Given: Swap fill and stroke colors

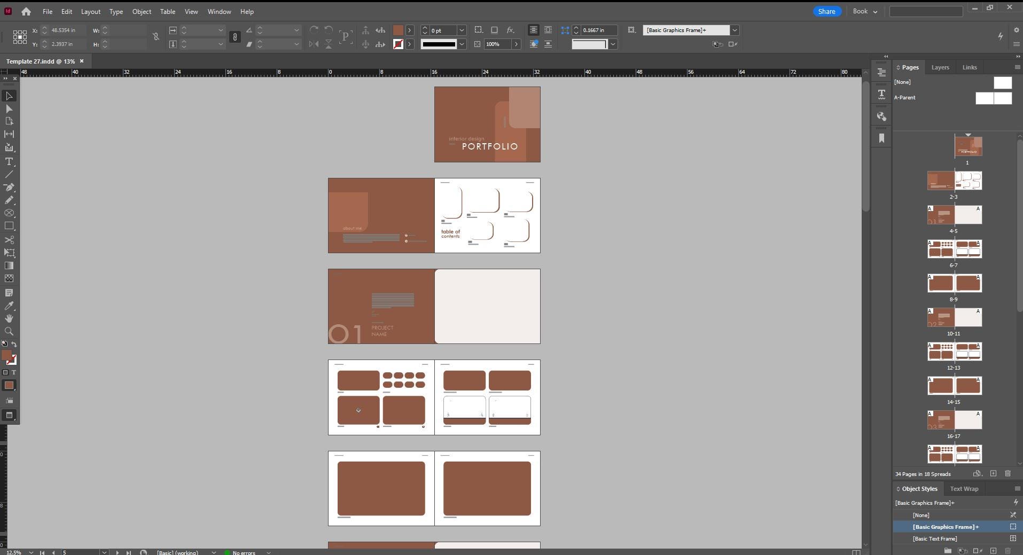Looking at the screenshot, I should 14,344.
